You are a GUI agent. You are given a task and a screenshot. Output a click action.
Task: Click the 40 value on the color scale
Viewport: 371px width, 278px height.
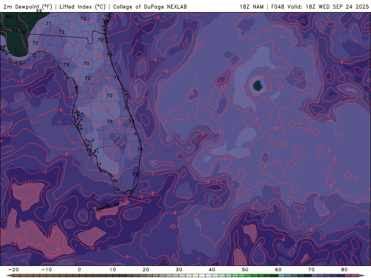coord(212,270)
